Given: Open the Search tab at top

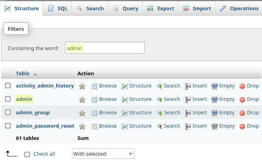Looking at the screenshot, I should pyautogui.click(x=89, y=8).
